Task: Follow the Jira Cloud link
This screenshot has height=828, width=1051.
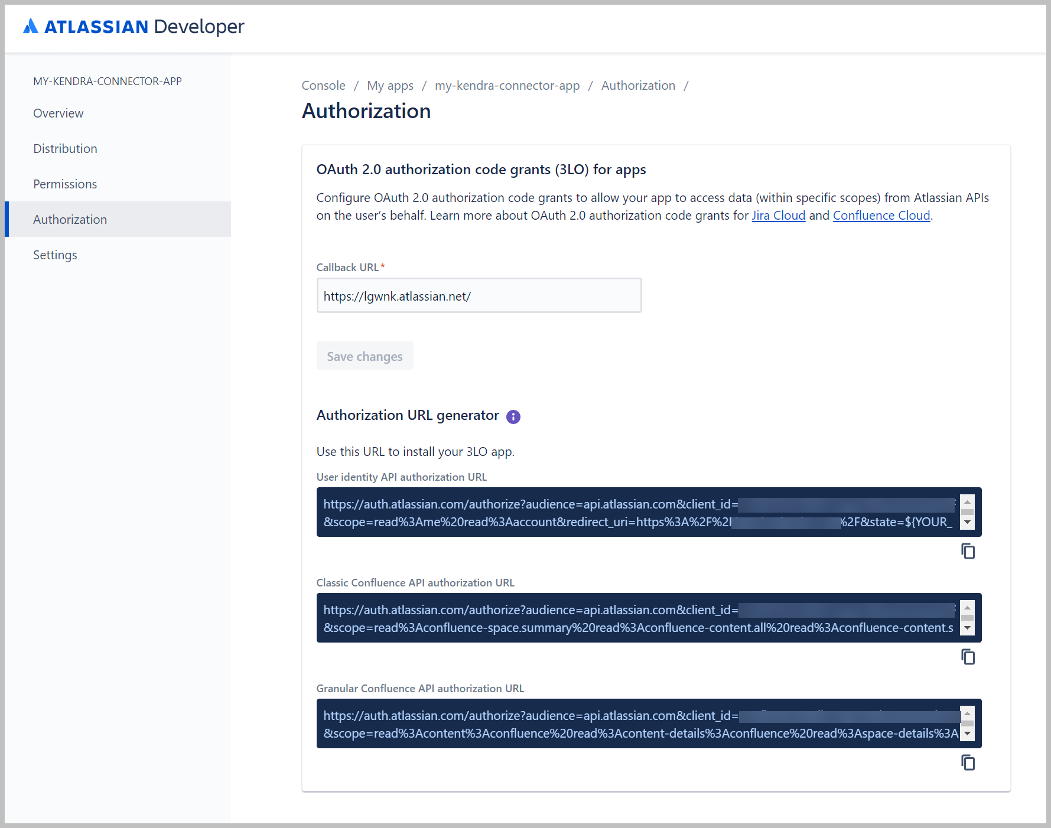Action: [x=778, y=216]
